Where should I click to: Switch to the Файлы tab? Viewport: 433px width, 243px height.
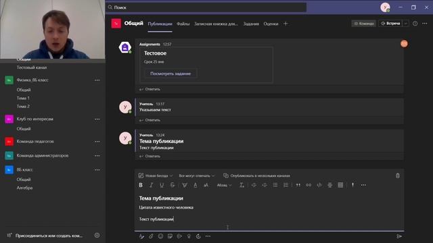(183, 24)
